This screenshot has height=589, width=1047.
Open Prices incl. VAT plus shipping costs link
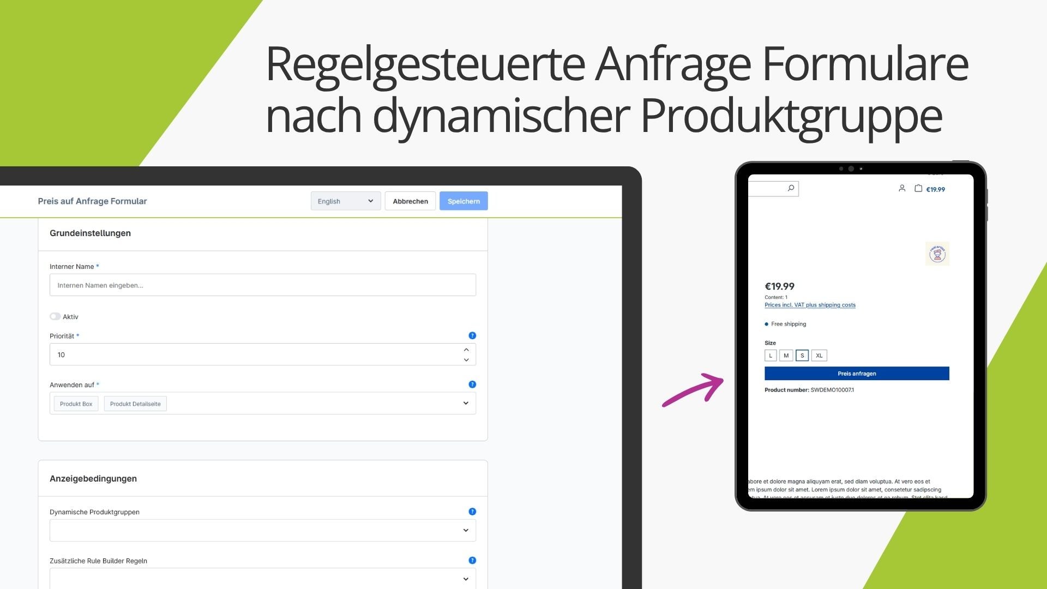810,305
